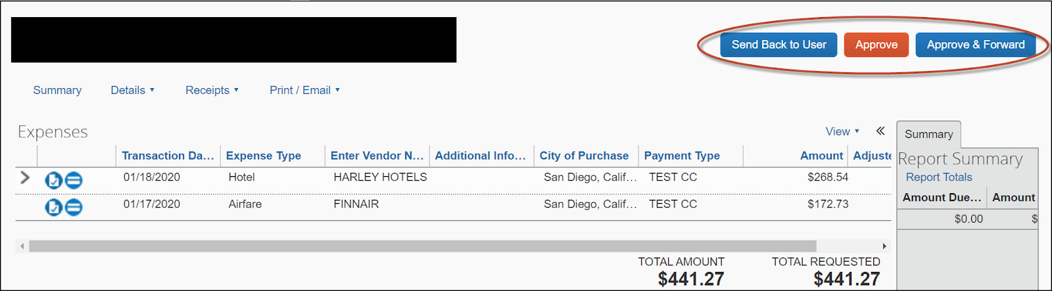Select the Summary menu item
This screenshot has height=291, width=1052.
(57, 90)
